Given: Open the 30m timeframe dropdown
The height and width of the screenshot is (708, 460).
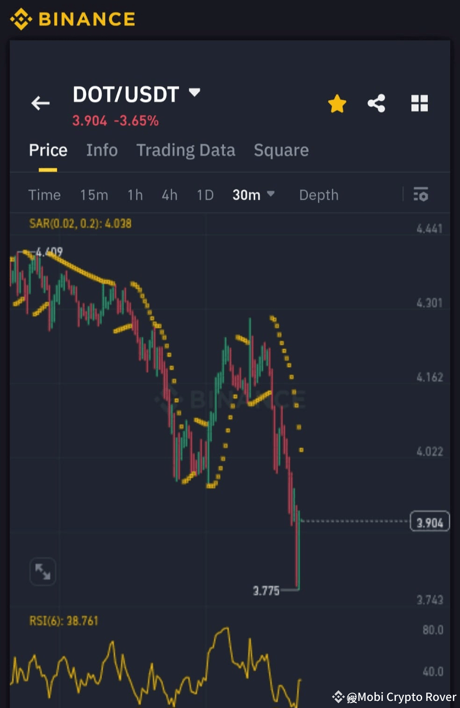Looking at the screenshot, I should [x=253, y=195].
